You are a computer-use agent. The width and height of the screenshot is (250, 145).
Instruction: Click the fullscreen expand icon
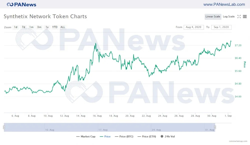[239, 17]
